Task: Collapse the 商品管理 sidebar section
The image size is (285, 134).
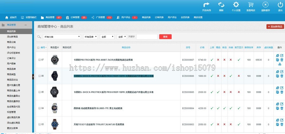Action: pos(26,25)
